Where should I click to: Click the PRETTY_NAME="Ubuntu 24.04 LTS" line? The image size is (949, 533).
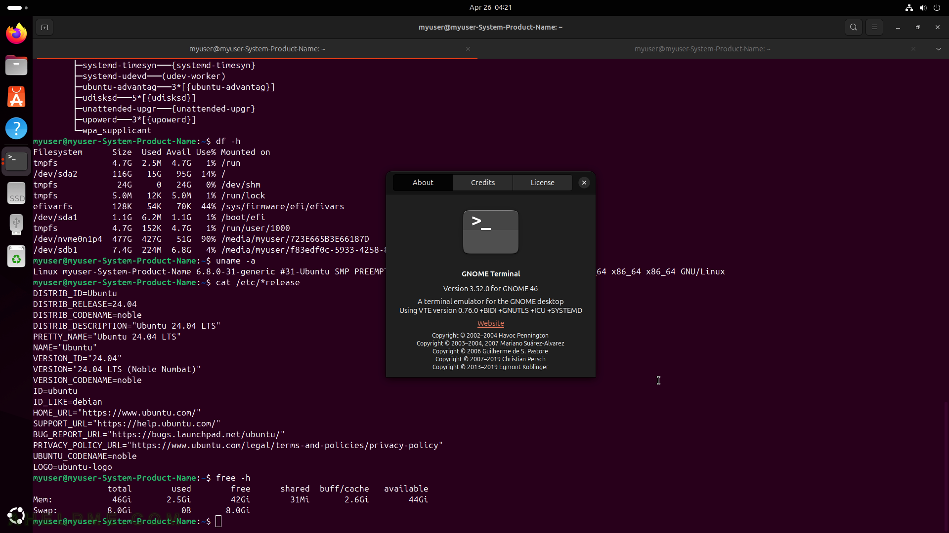[x=107, y=337]
